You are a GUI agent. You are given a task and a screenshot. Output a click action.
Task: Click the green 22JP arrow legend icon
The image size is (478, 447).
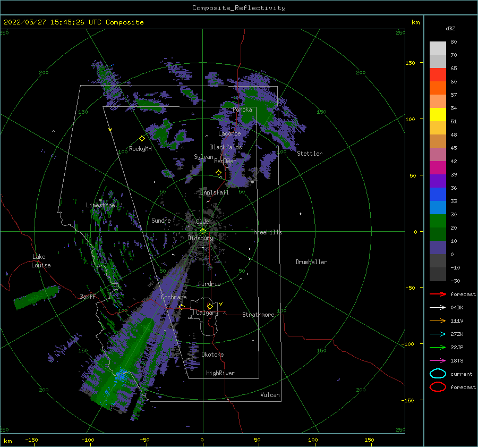click(438, 347)
